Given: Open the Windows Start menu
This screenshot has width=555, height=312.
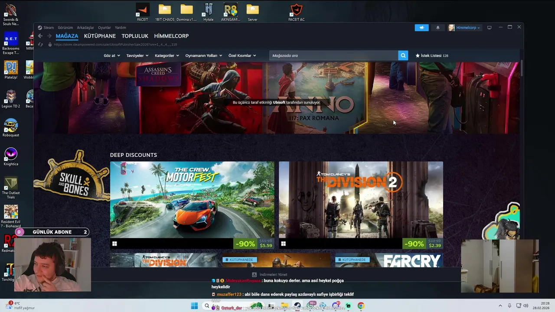Looking at the screenshot, I should coord(194,306).
